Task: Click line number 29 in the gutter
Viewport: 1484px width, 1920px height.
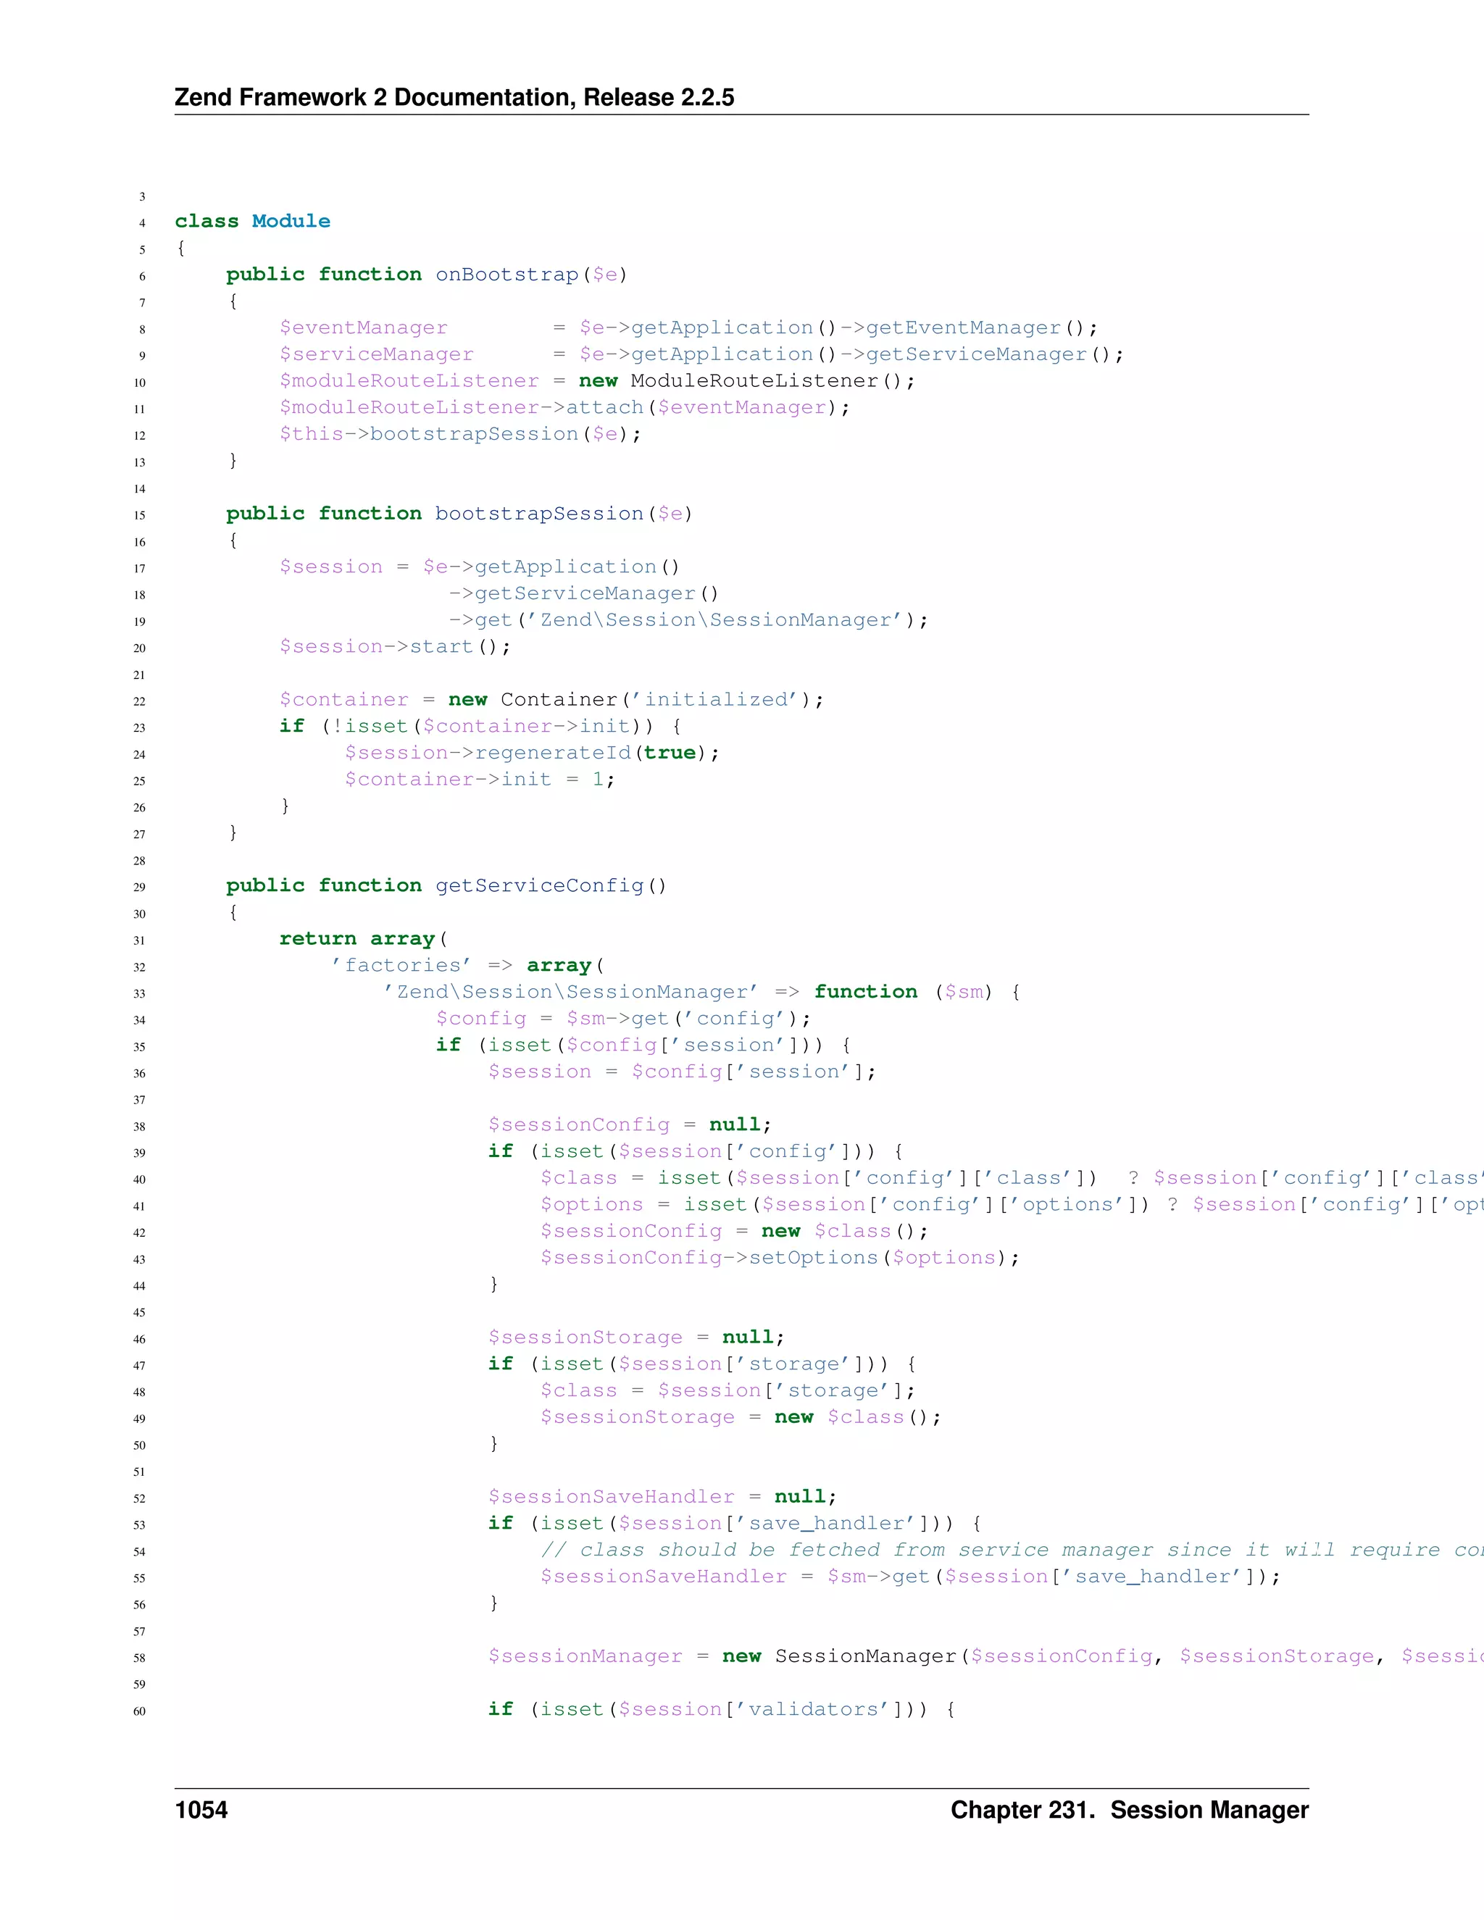Action: 139,887
